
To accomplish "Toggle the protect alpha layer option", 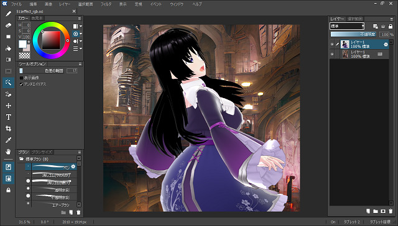I will (x=376, y=26).
